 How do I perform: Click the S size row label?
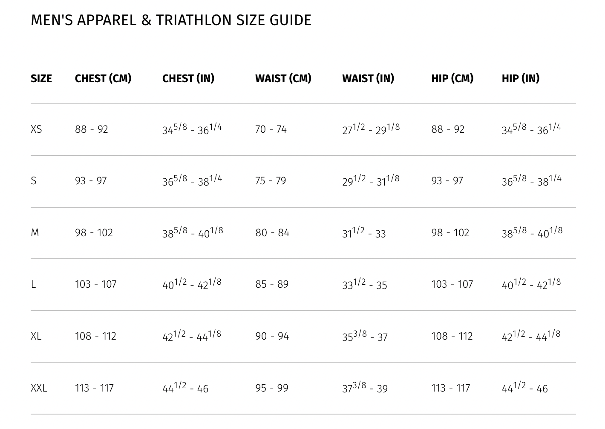click(x=34, y=181)
